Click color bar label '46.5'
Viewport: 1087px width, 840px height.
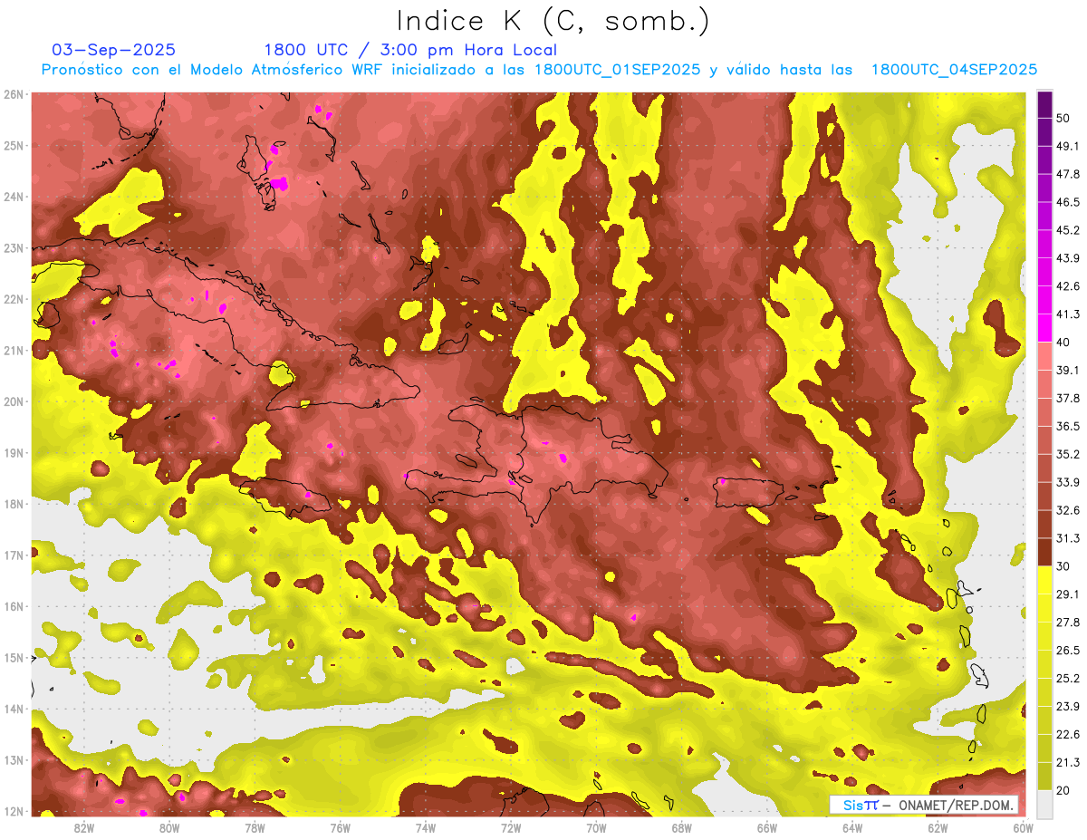1067,202
